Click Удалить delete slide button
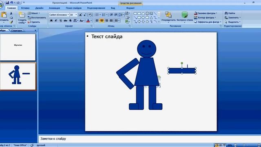The height and width of the screenshot is (147, 261). coord(34,22)
